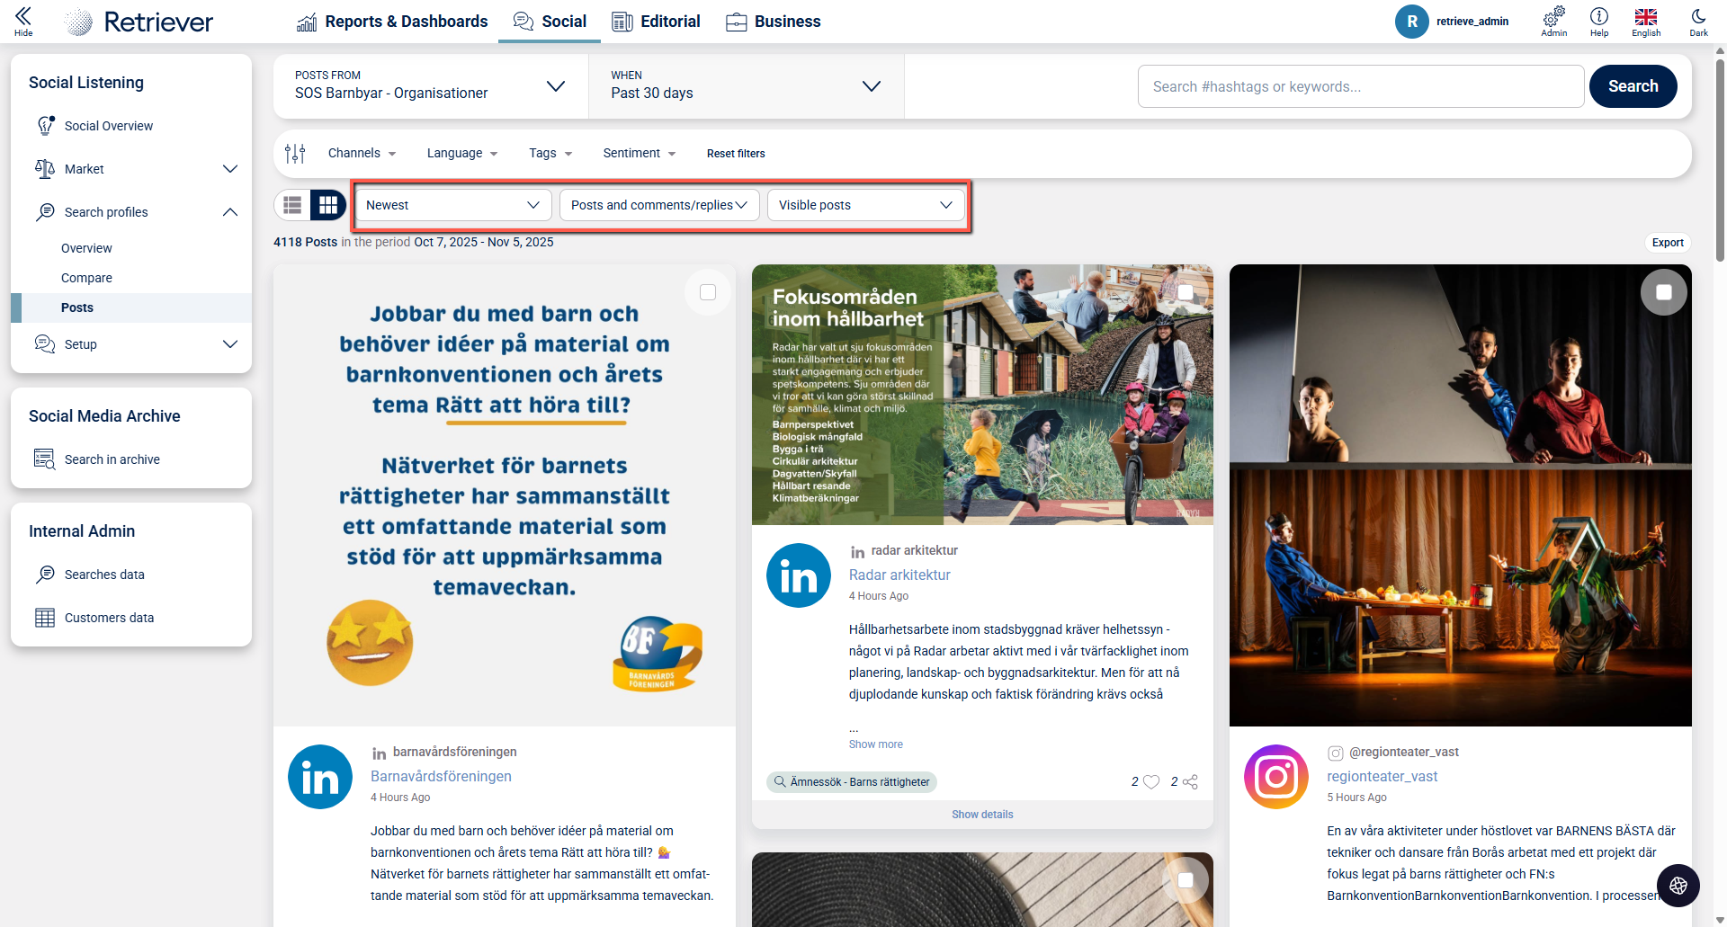This screenshot has height=927, width=1727.
Task: Select the Barnavårdsföreningen post checkbox
Action: 708,292
